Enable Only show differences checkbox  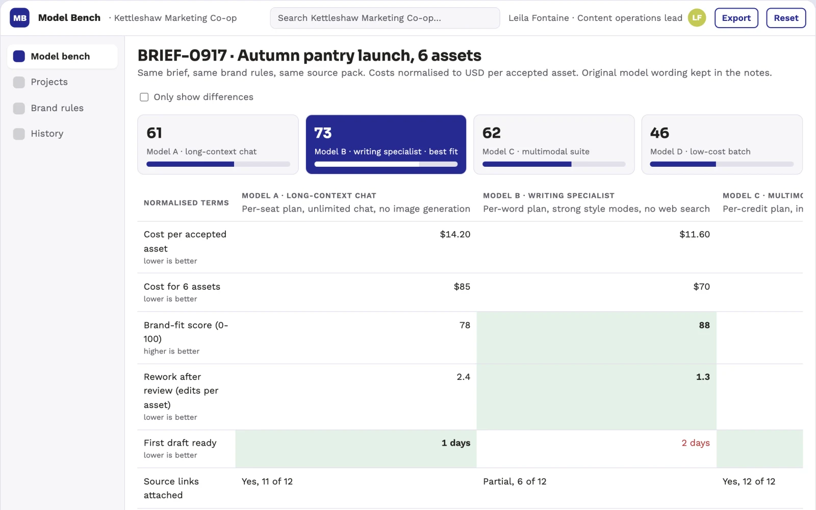tap(144, 97)
